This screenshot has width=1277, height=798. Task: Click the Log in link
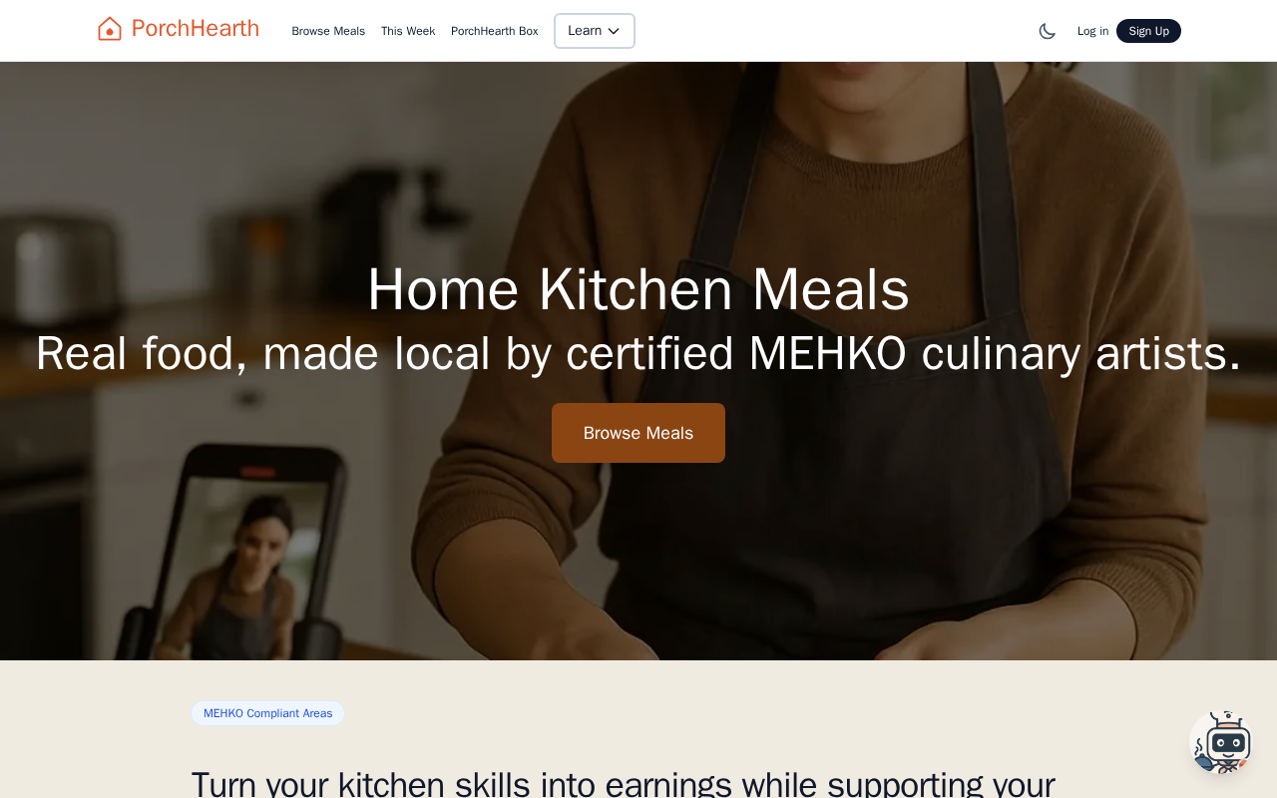coord(1092,31)
